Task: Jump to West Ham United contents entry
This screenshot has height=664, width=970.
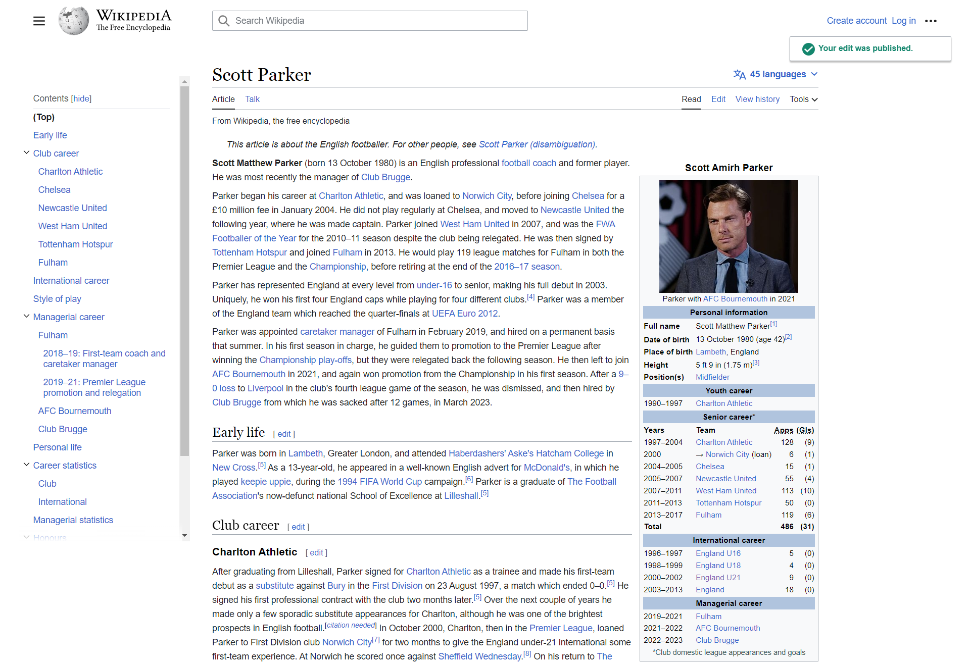Action: tap(73, 226)
